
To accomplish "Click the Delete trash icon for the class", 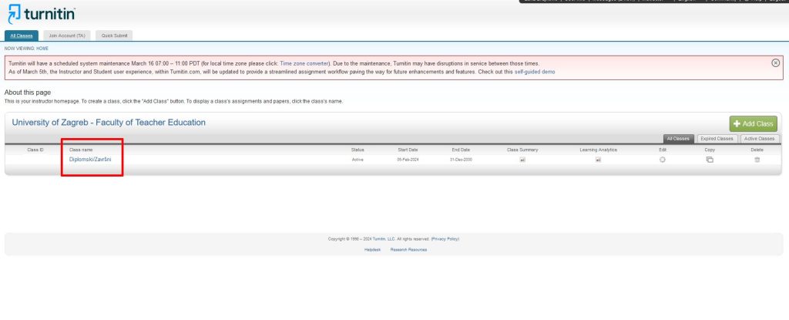I will point(757,160).
